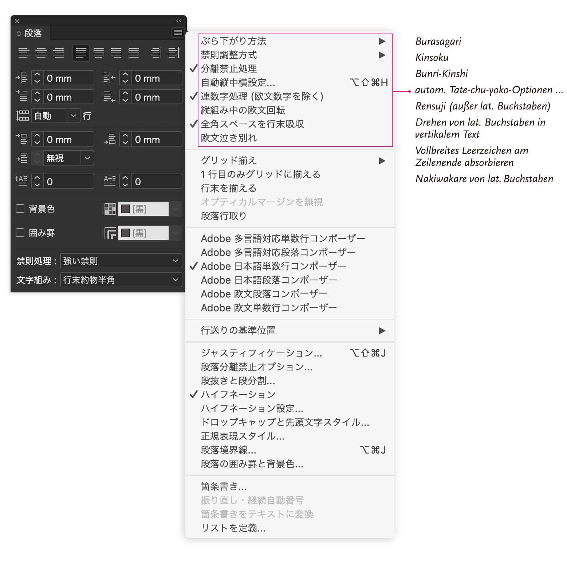Click the align towards spine icon

coord(156,53)
